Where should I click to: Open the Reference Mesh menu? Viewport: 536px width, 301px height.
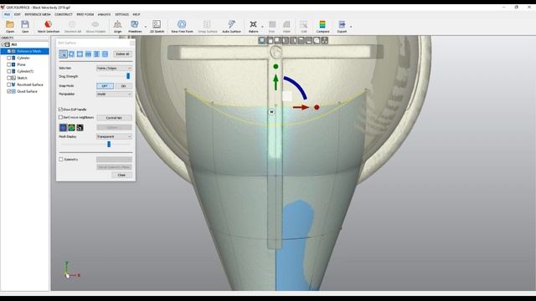tap(38, 14)
